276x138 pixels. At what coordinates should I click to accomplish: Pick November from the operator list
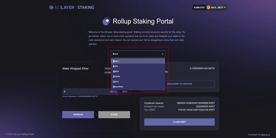tap(138, 87)
